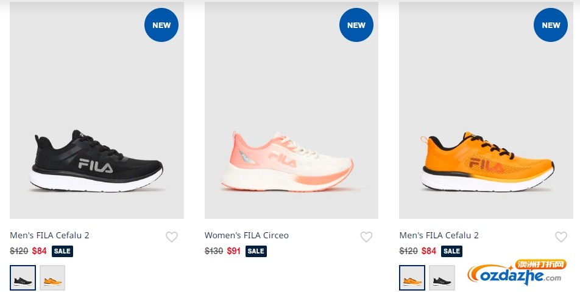Open the Women's FILA Circeo product title link
The image size is (580, 293).
coord(246,235)
